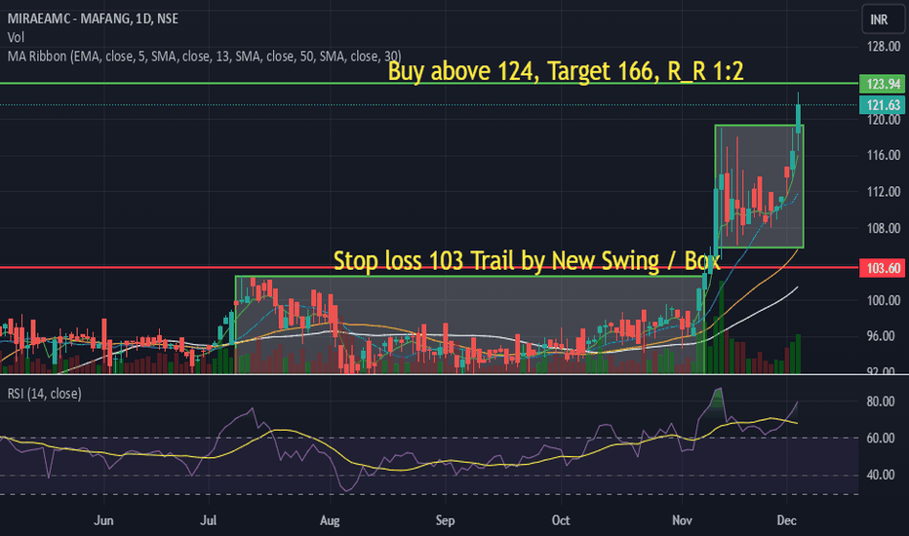Click the 123.94 green price label
Screen dimensions: 909x536
[882, 84]
